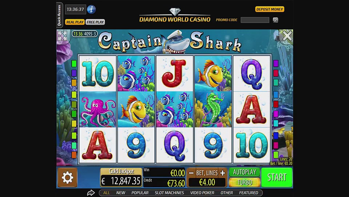
Task: Click the green seahorse symbol
Action: [x=213, y=109]
